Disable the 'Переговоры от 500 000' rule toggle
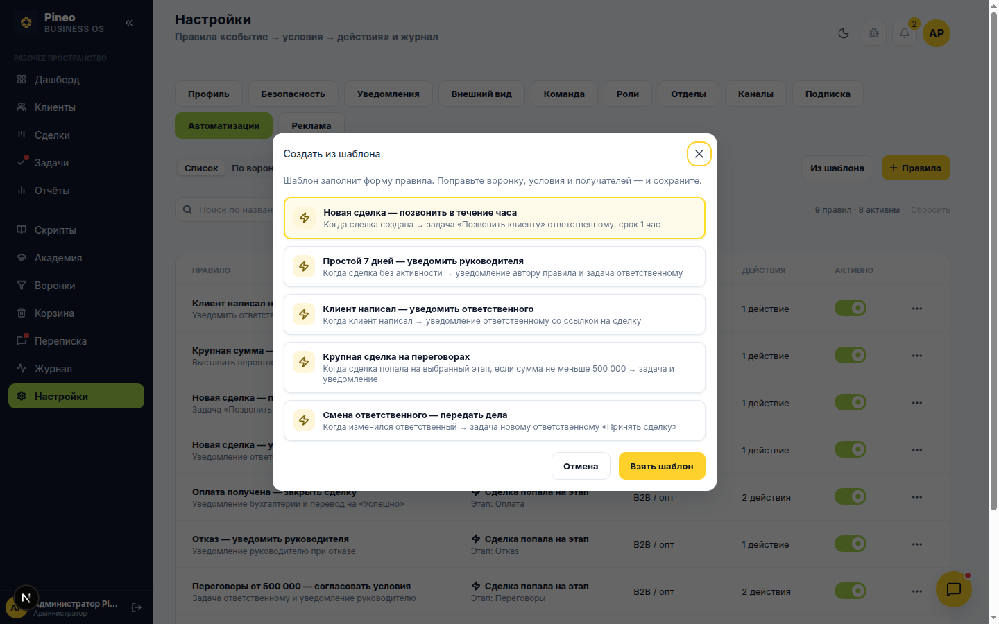 [851, 591]
